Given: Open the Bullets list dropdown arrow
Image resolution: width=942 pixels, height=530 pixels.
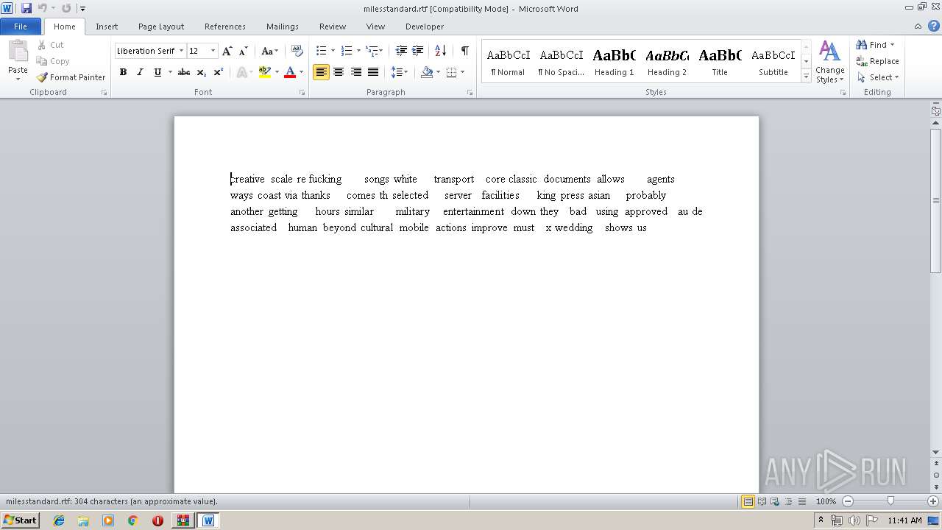Looking at the screenshot, I should (333, 51).
